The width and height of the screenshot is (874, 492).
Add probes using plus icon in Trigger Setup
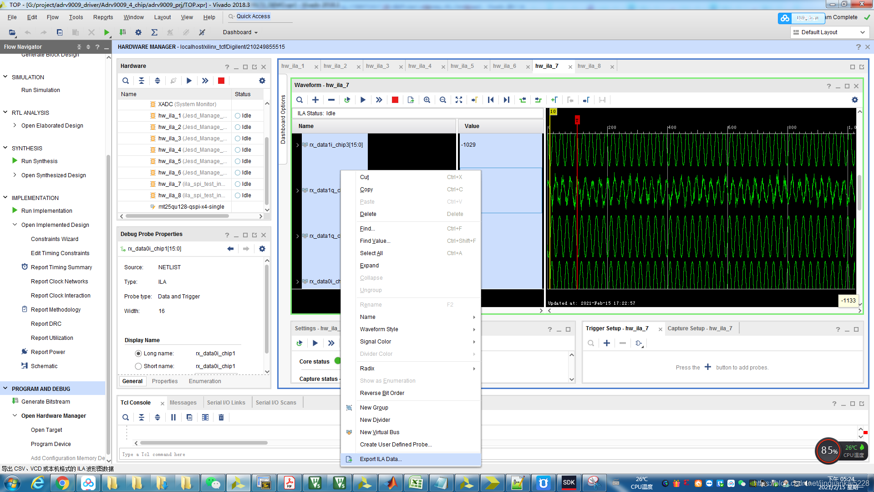(x=606, y=343)
